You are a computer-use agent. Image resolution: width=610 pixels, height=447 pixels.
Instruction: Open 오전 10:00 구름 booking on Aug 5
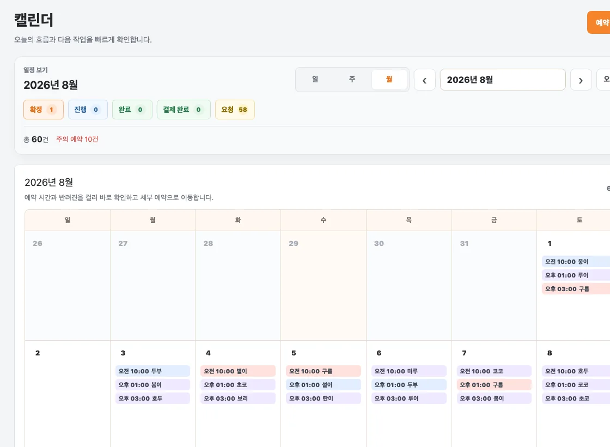[324, 371]
